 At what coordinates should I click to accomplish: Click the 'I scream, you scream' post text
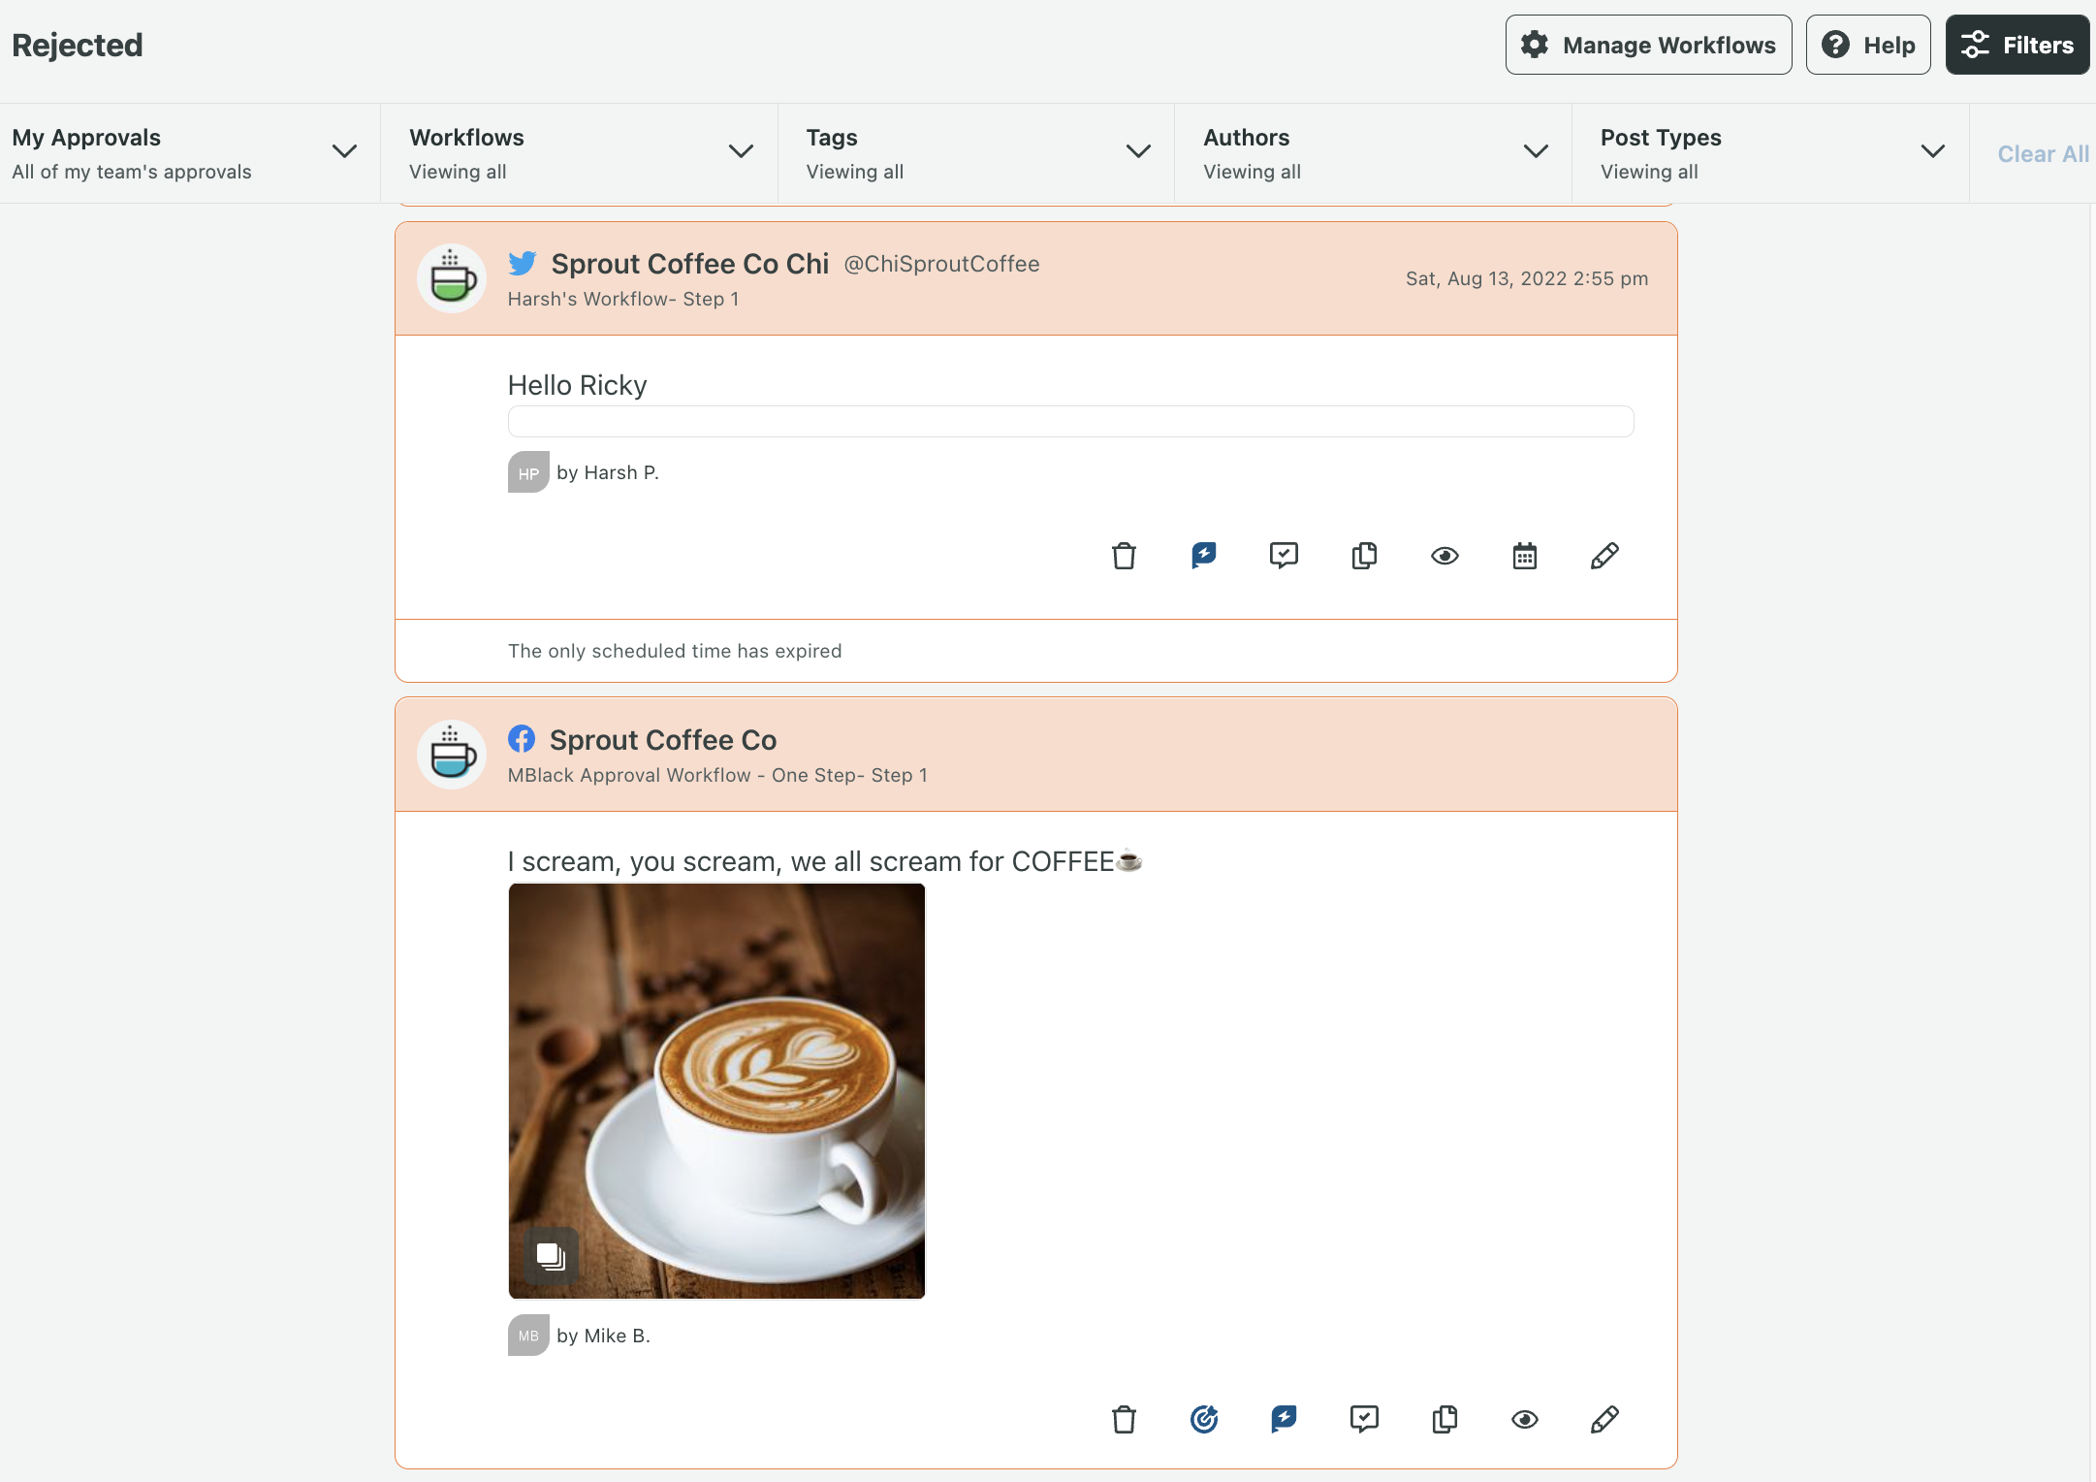point(825,861)
